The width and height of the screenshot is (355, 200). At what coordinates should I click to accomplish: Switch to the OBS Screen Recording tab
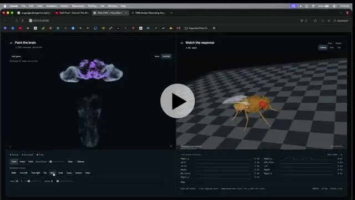148,13
